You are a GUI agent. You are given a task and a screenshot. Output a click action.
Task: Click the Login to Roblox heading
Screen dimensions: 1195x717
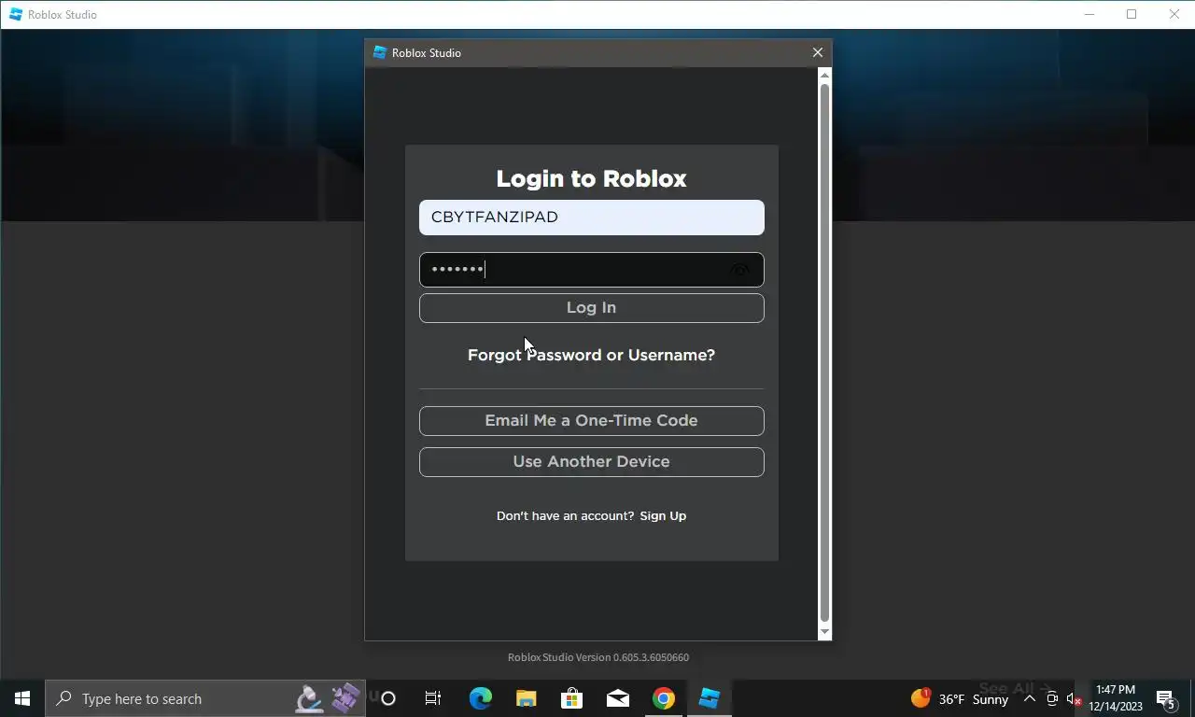click(591, 178)
